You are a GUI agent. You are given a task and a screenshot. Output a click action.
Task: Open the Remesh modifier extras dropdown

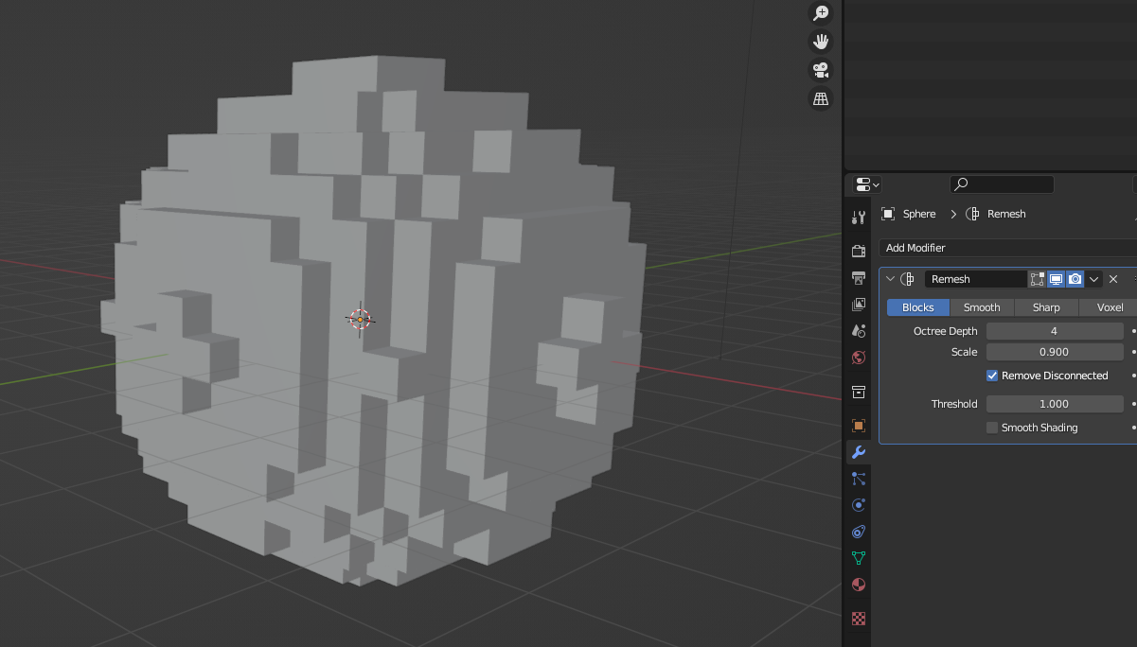coord(1094,278)
